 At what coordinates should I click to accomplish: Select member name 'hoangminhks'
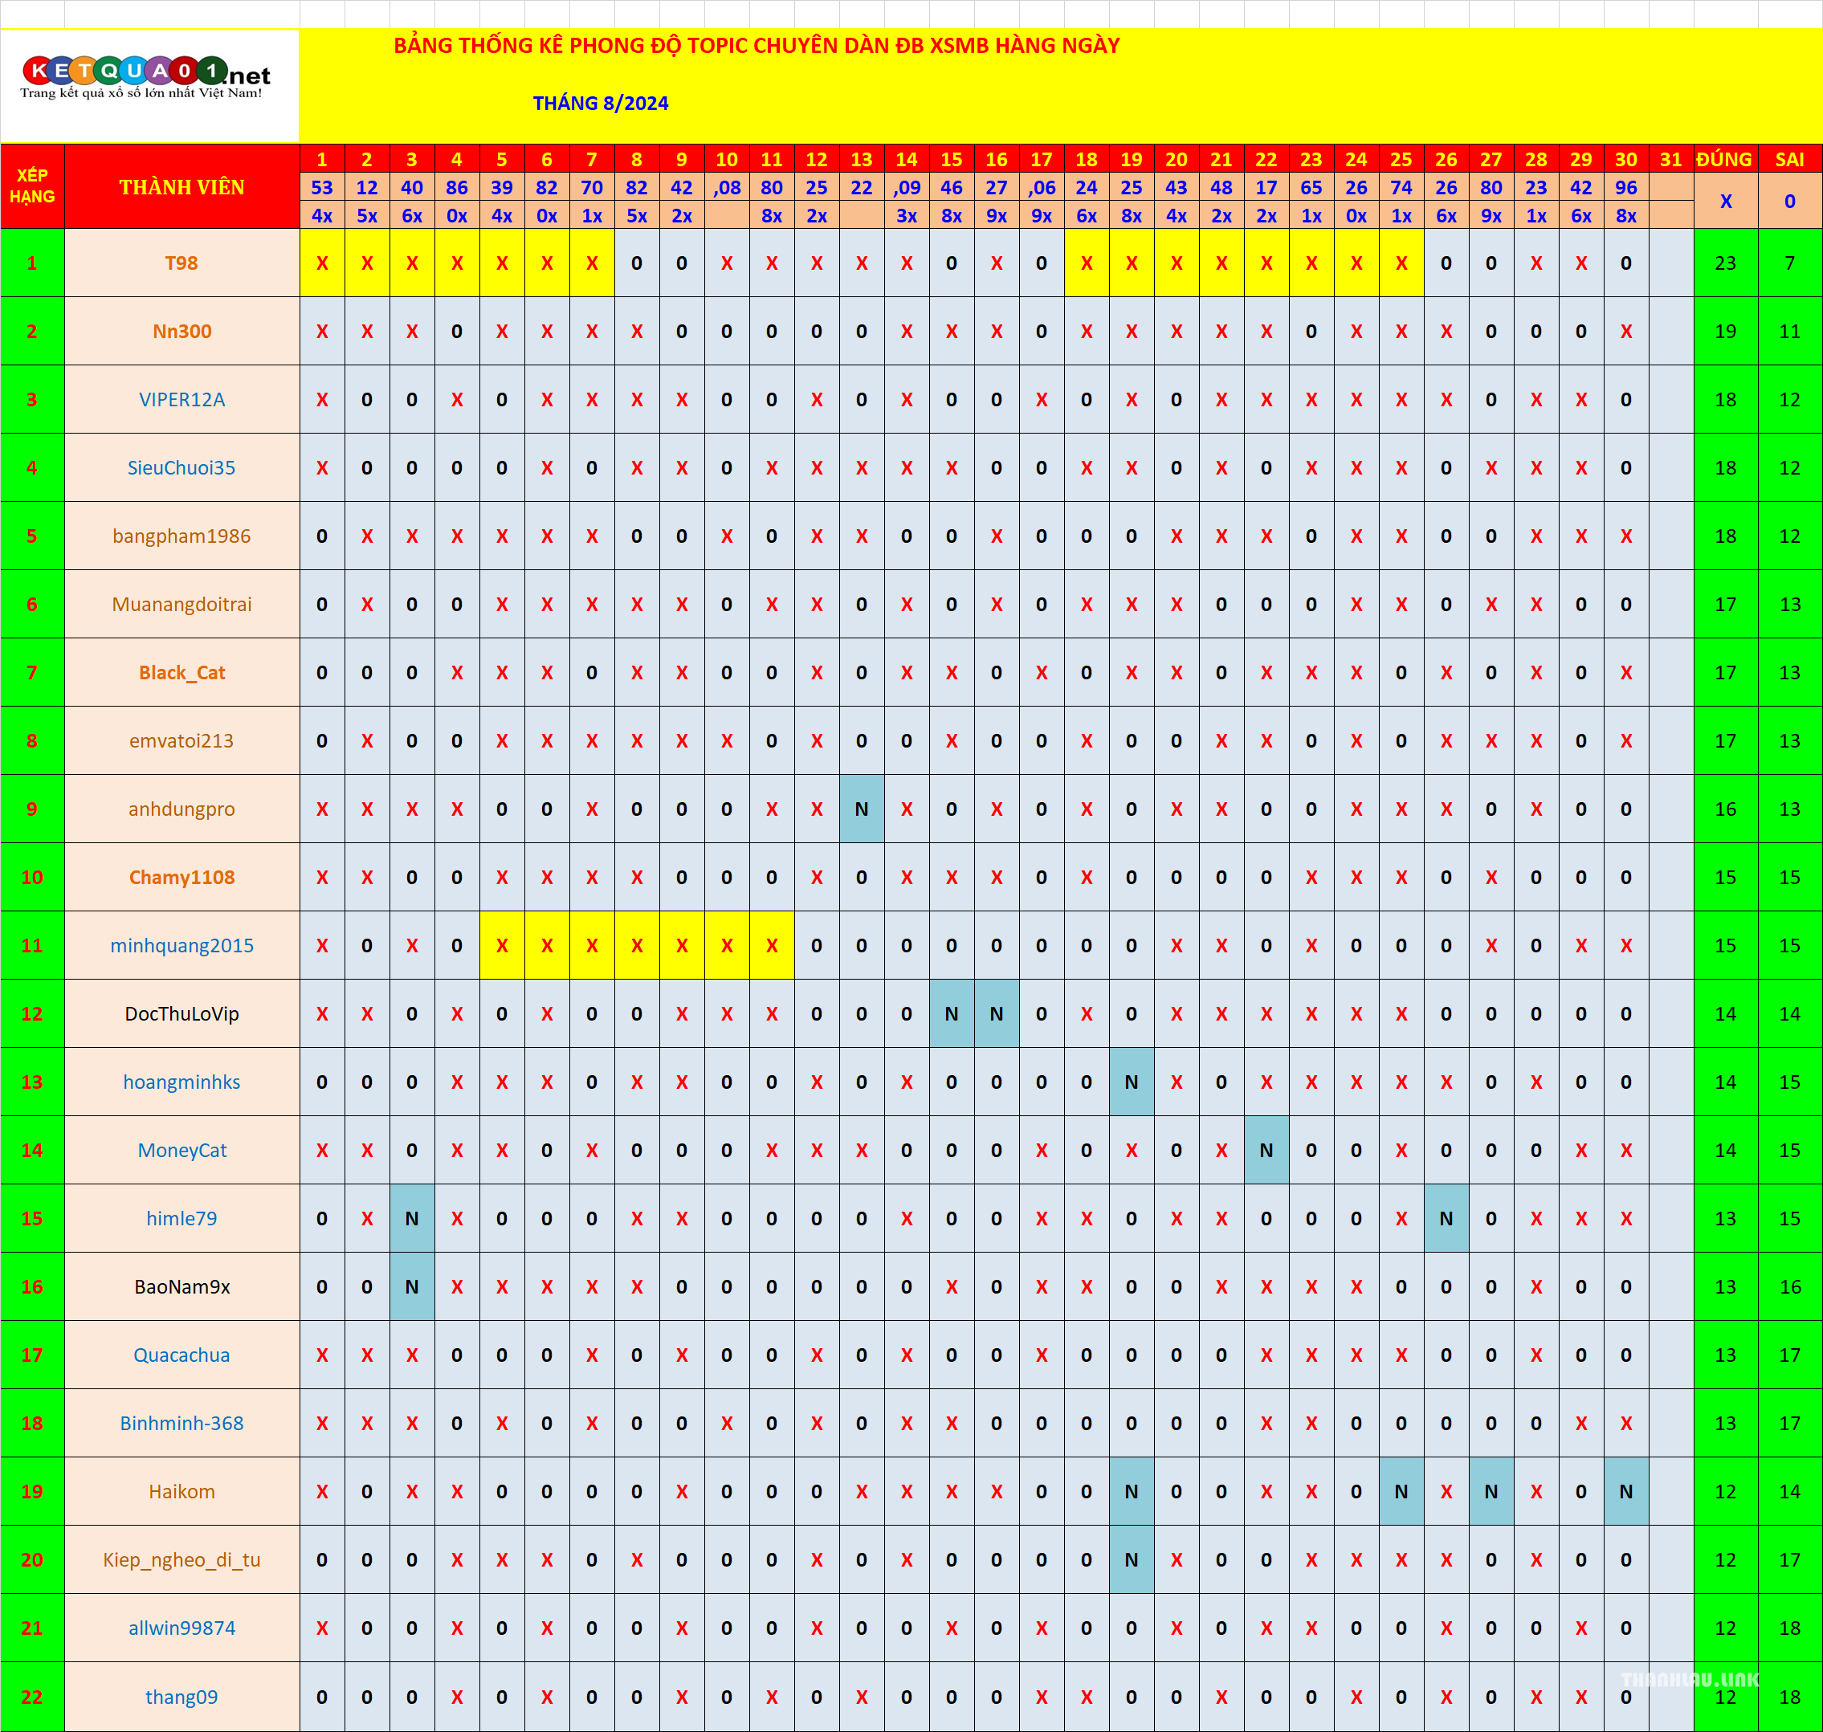click(x=182, y=1082)
